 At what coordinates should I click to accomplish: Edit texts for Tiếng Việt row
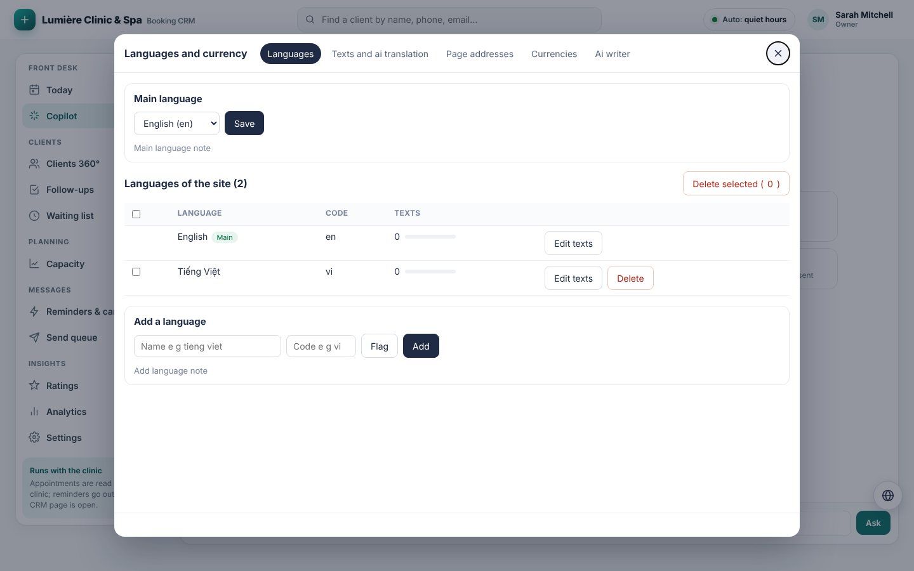(x=573, y=278)
